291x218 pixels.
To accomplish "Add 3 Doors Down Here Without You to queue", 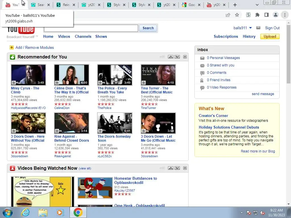I will (x=14, y=131).
